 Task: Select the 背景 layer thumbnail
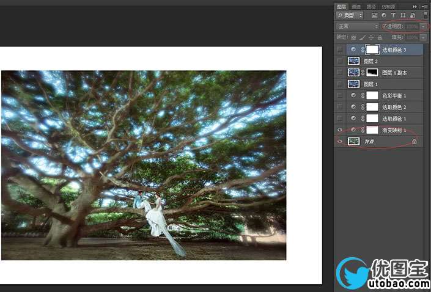[353, 142]
